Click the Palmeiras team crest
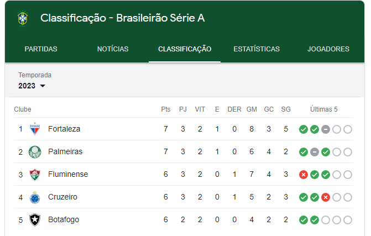371x236 pixels. (35, 152)
